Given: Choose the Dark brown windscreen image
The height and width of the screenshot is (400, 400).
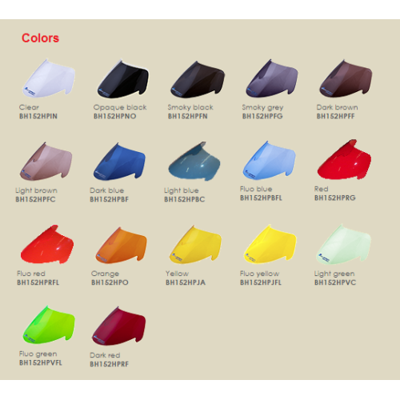Looking at the screenshot, I should tap(346, 78).
